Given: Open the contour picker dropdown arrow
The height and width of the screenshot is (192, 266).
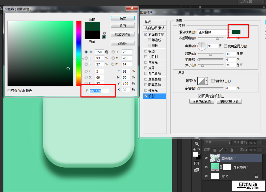Looking at the screenshot, I should 206,81.
